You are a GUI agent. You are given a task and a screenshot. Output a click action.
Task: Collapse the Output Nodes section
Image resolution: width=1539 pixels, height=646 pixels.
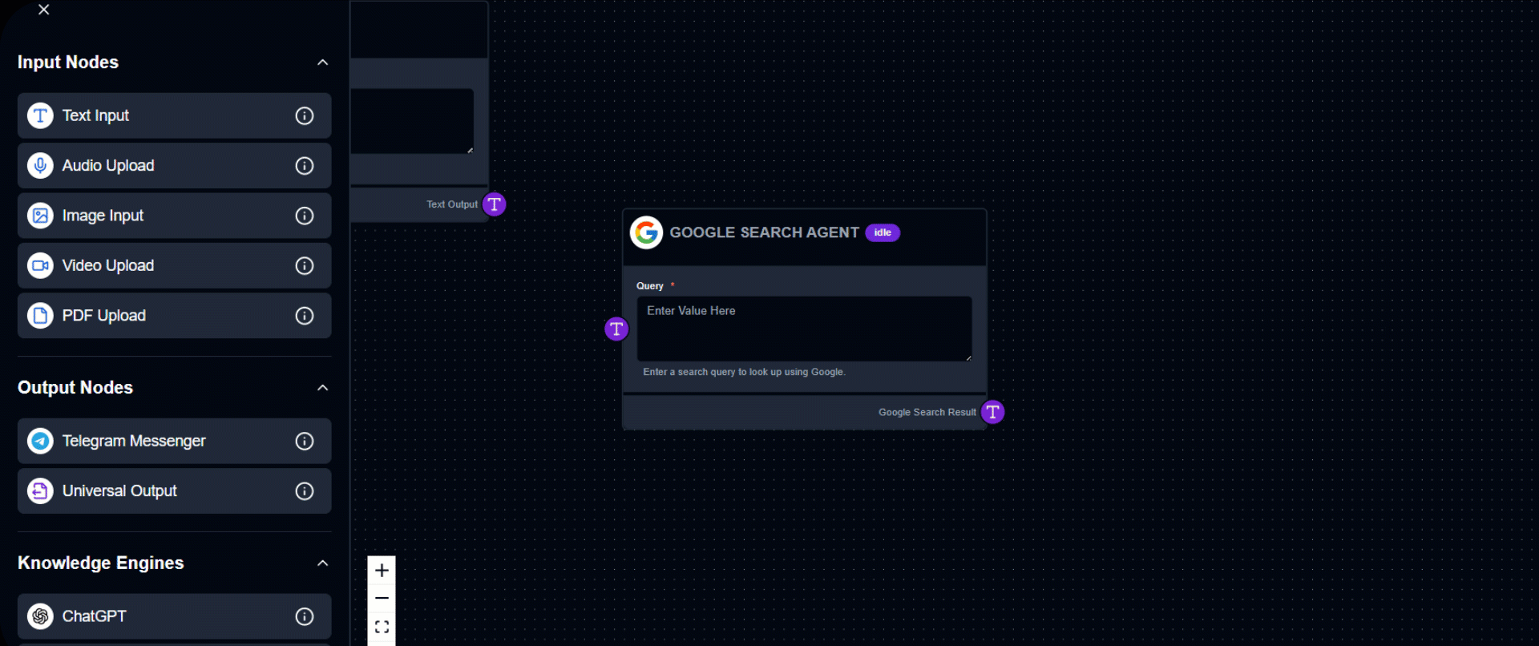(322, 388)
